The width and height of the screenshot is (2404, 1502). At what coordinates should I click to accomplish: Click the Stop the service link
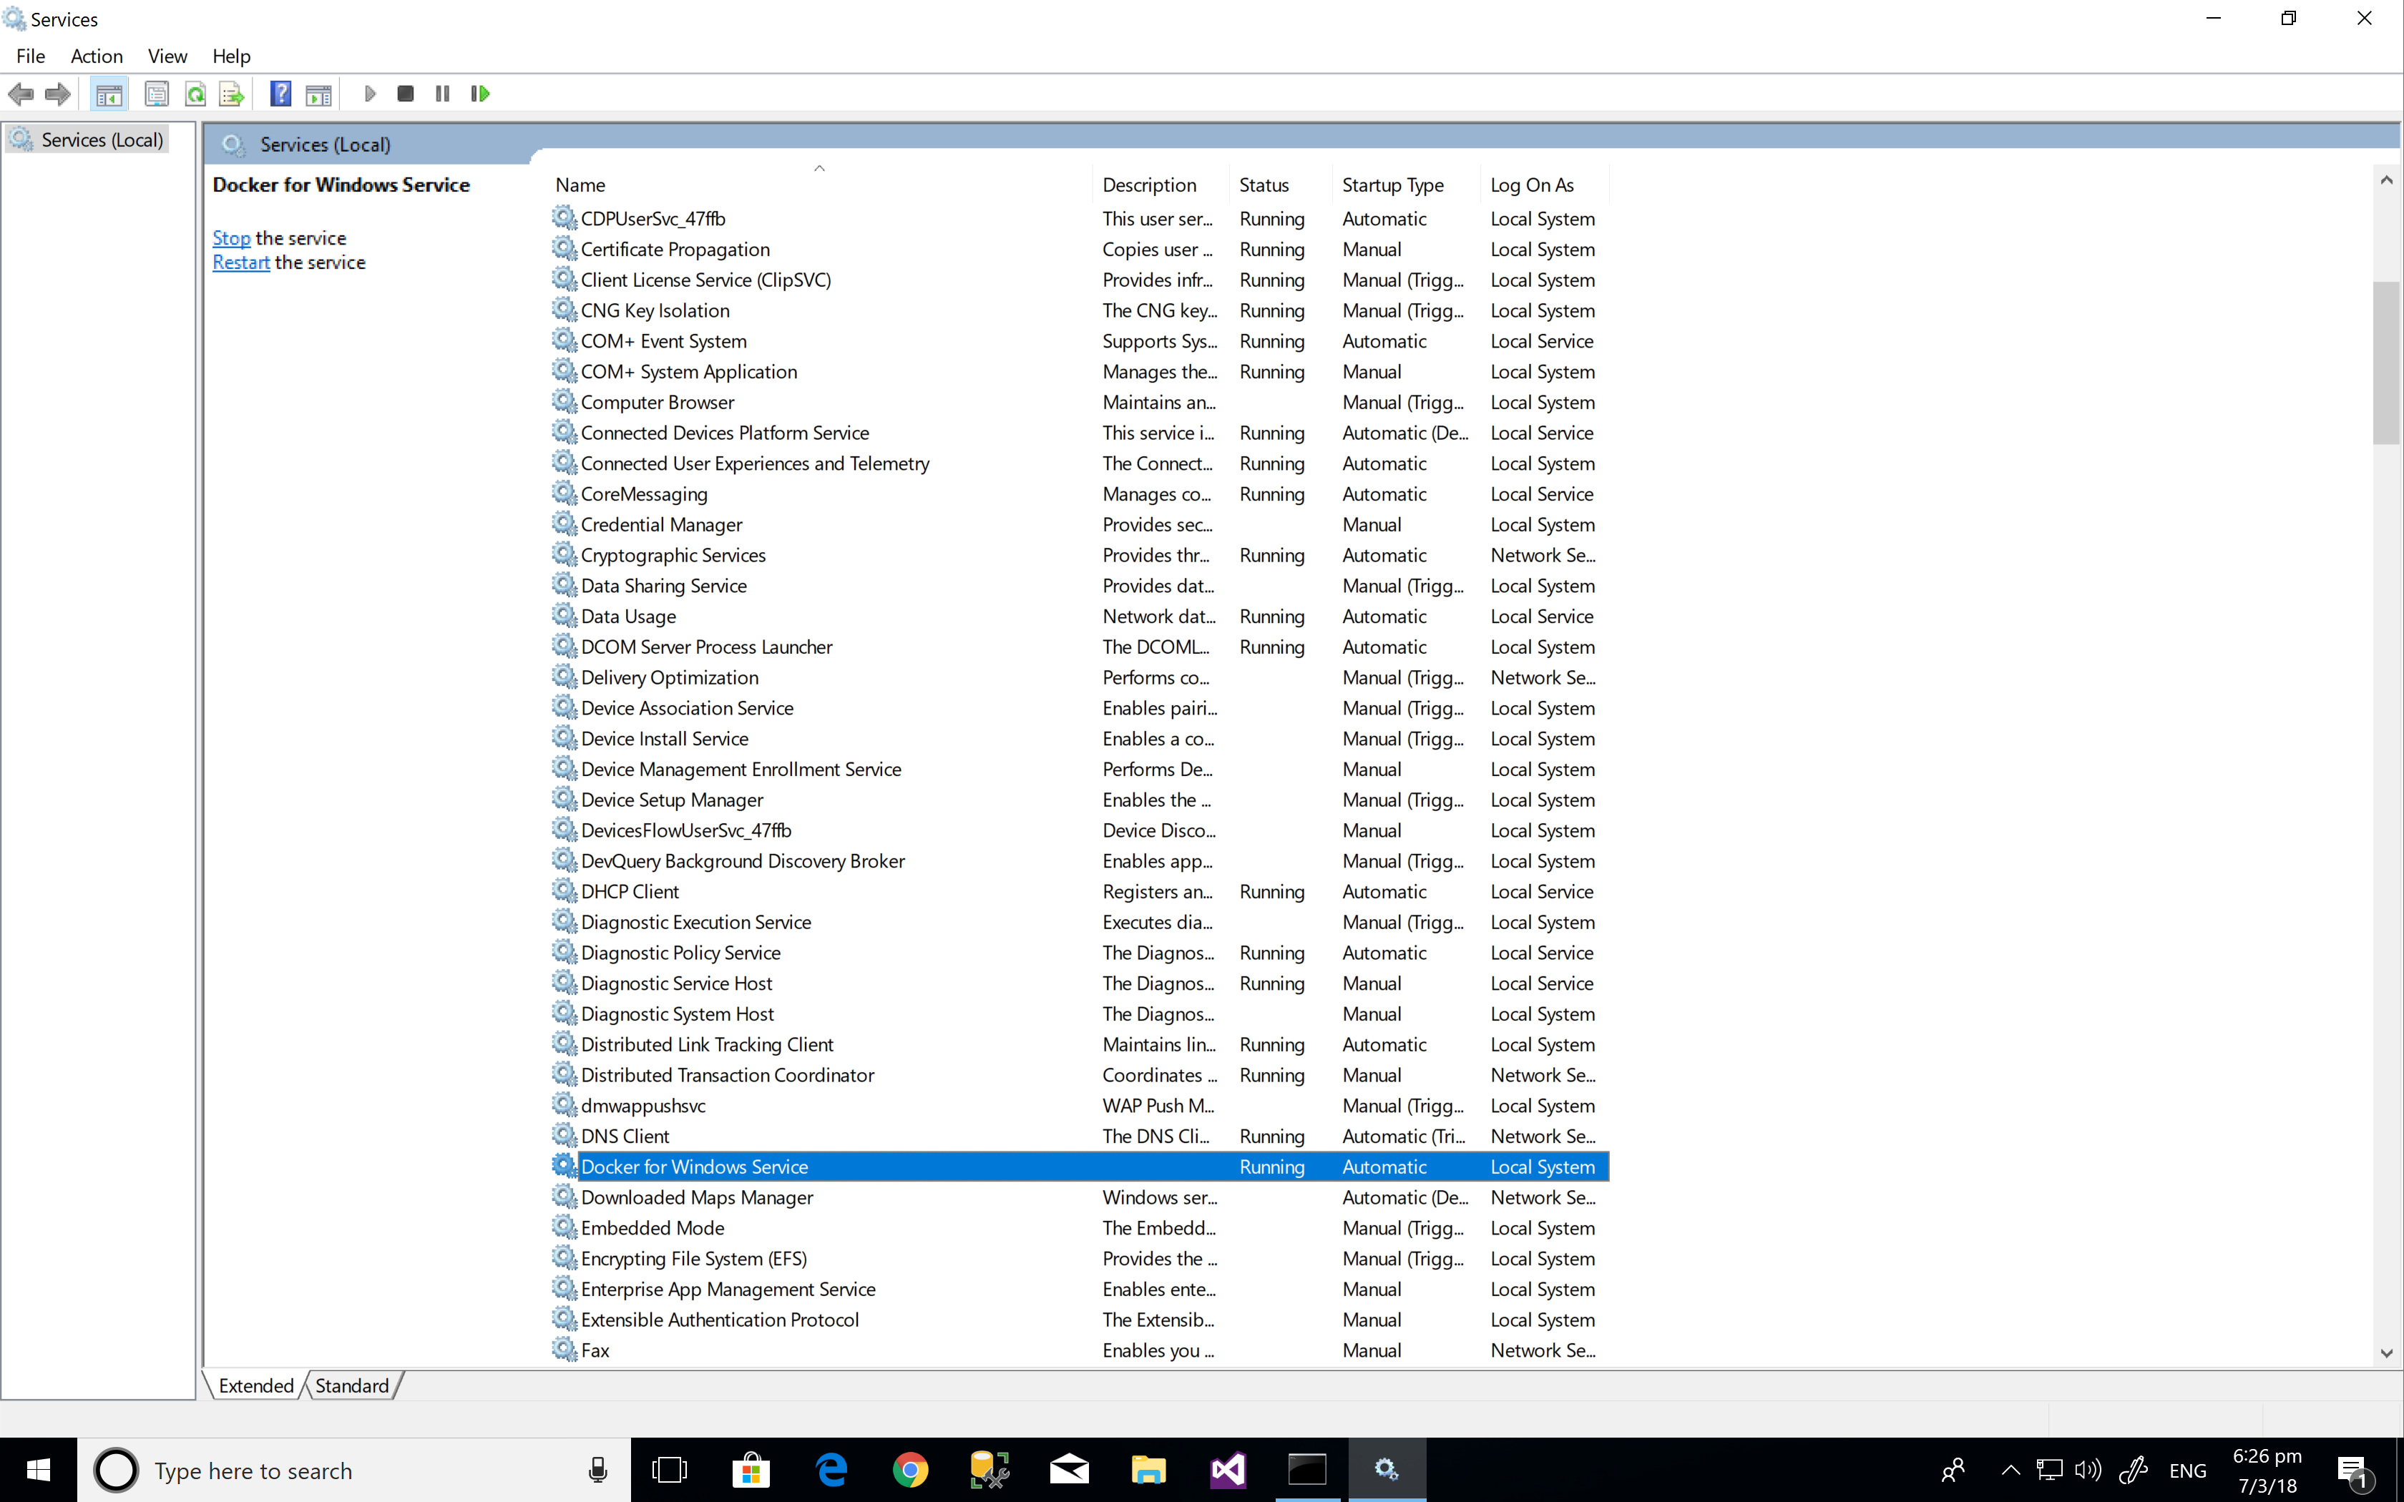pos(232,238)
